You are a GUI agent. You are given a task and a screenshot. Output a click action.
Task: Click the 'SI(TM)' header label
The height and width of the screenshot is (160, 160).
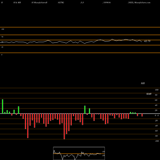click(x=61, y=3)
